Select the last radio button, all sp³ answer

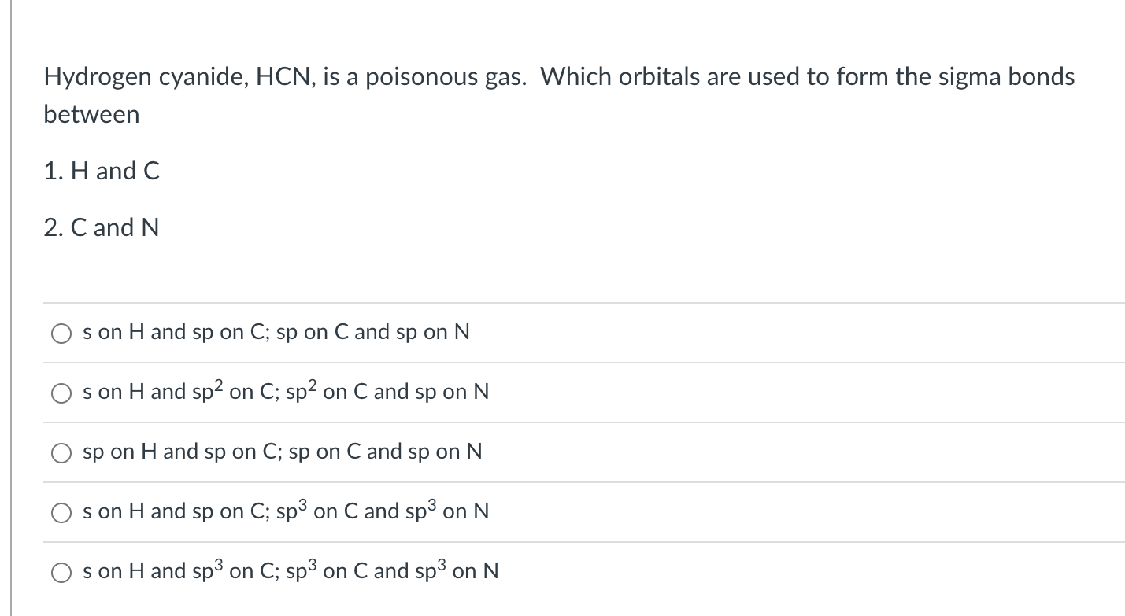[62, 574]
